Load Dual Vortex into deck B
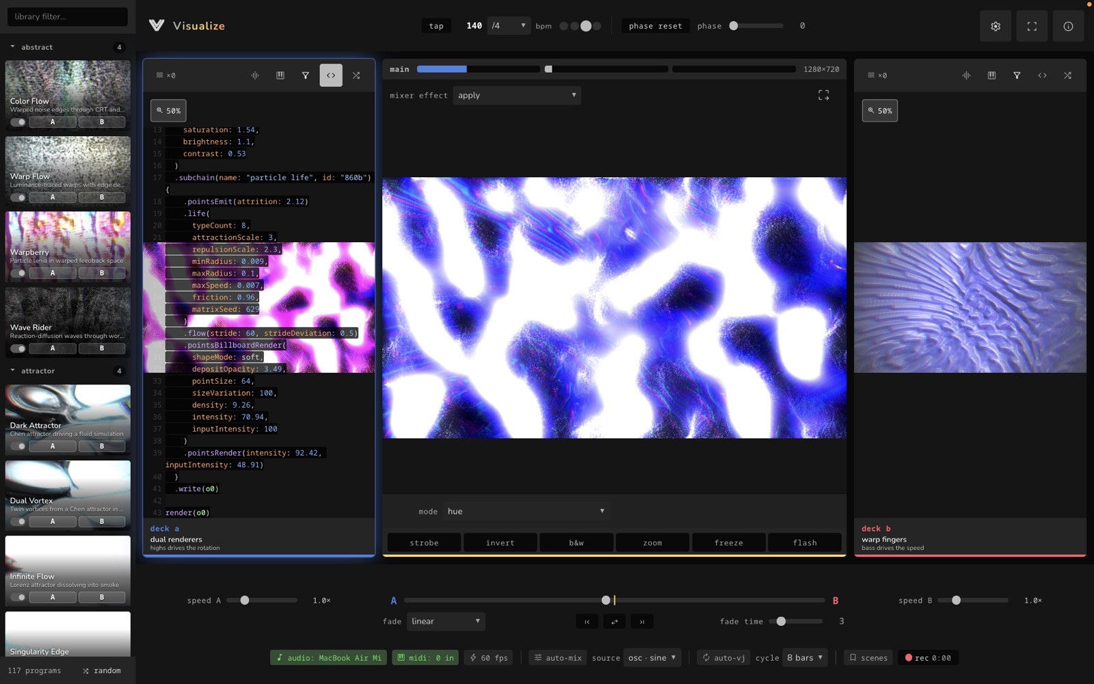Image resolution: width=1094 pixels, height=684 pixels. 102,521
